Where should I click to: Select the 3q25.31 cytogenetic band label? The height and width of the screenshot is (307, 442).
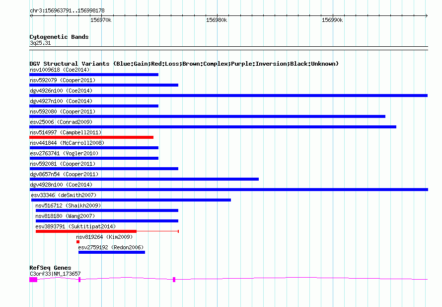tap(40, 43)
